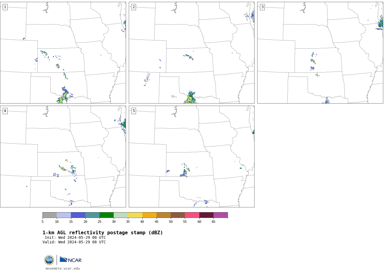Image resolution: width=386 pixels, height=272 pixels.
Task: Click the colorbar tick label 5
Action: (43, 222)
